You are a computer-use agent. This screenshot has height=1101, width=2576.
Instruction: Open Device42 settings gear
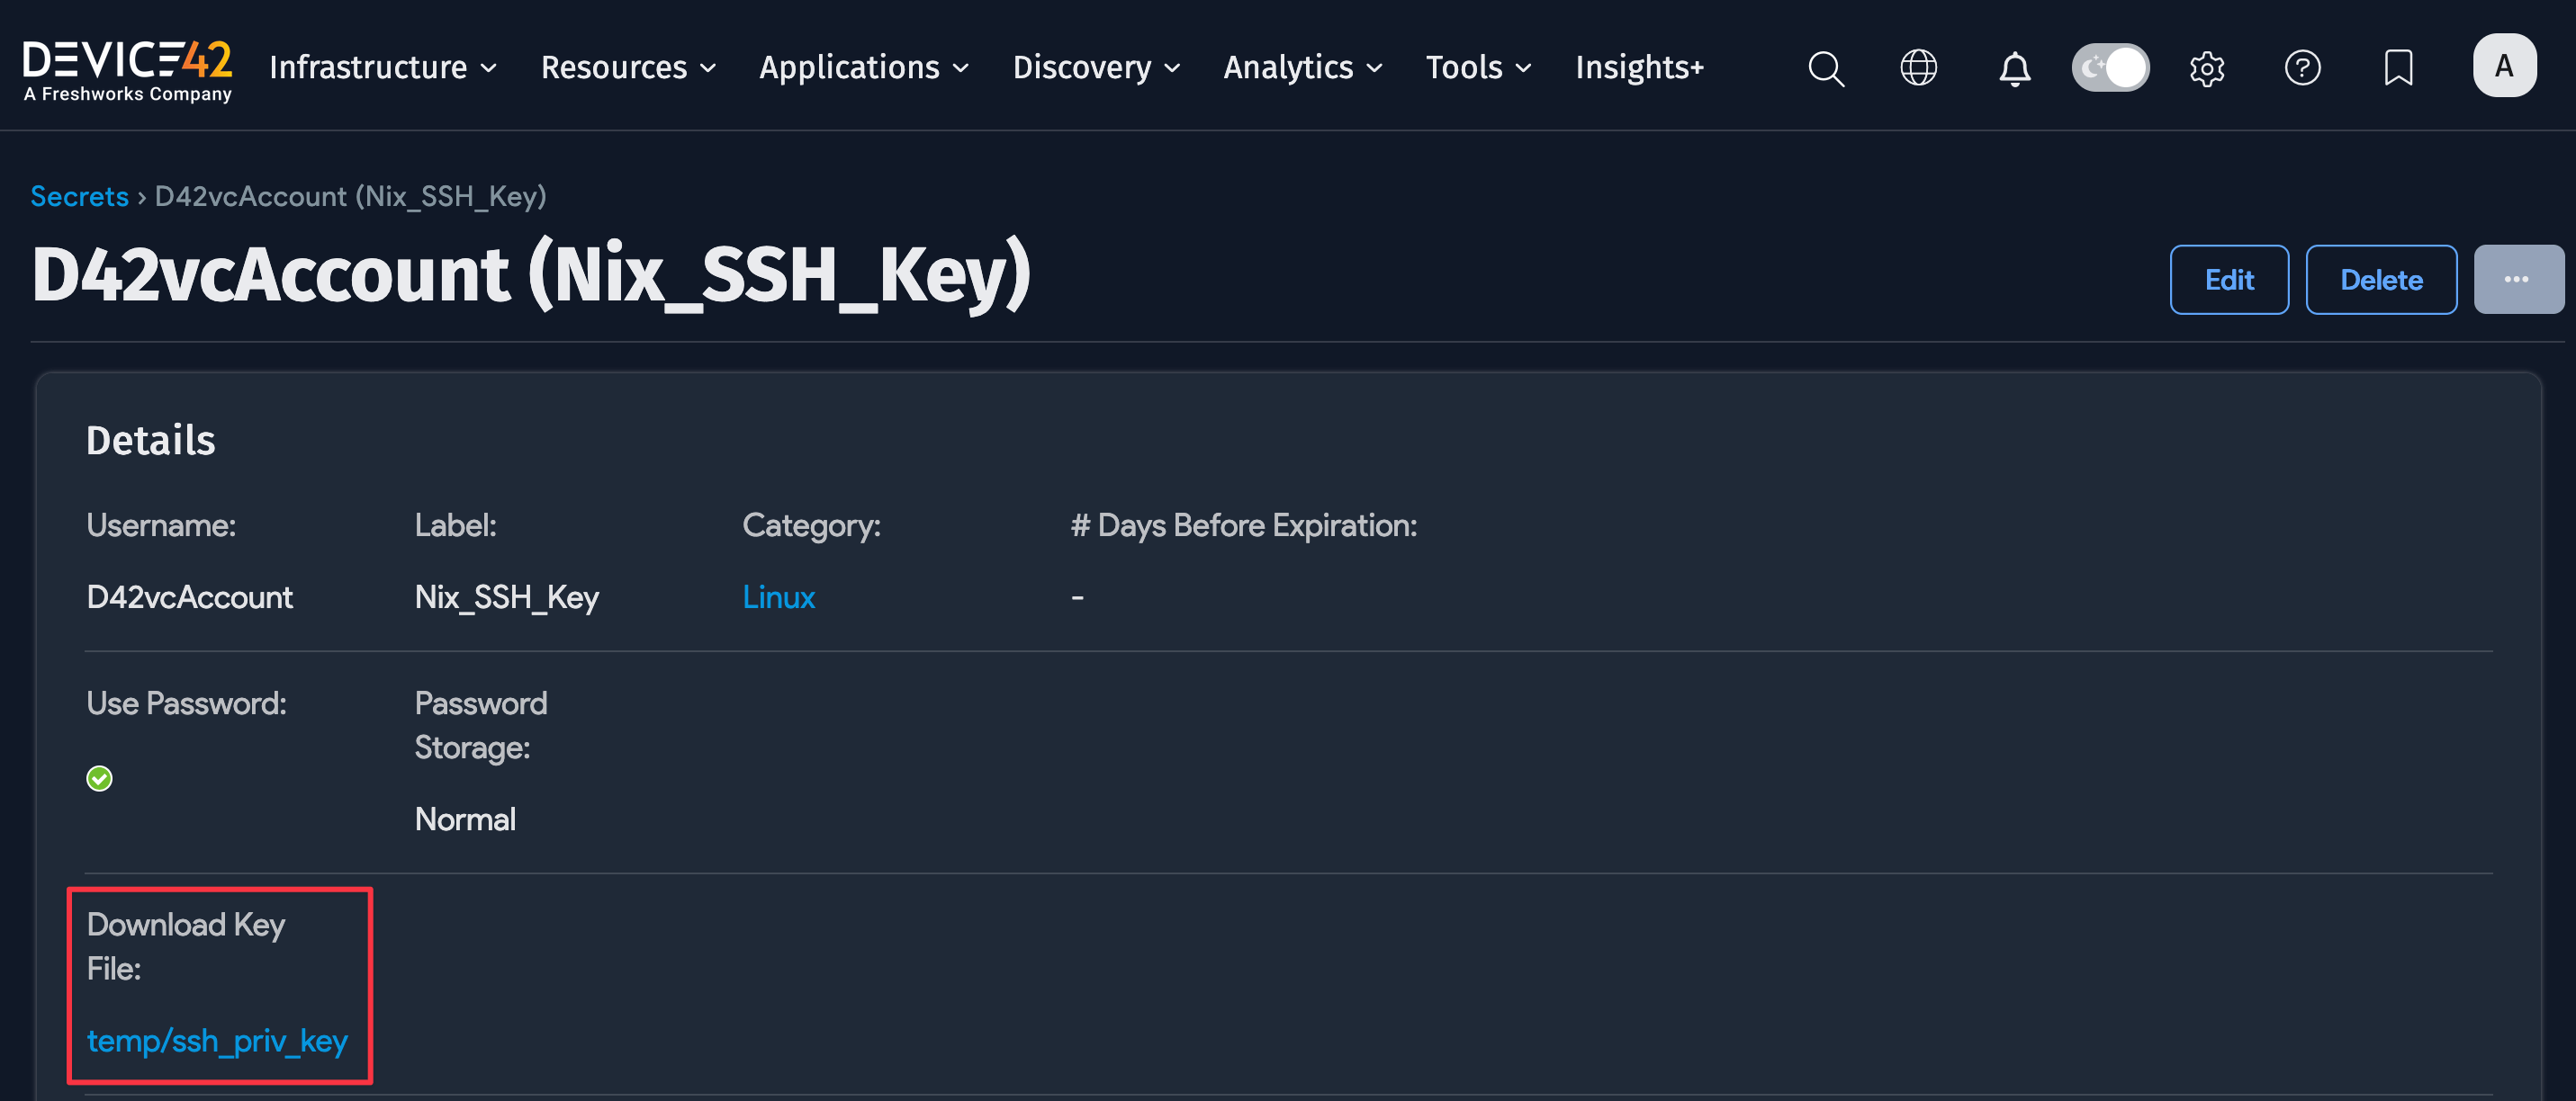point(2206,68)
